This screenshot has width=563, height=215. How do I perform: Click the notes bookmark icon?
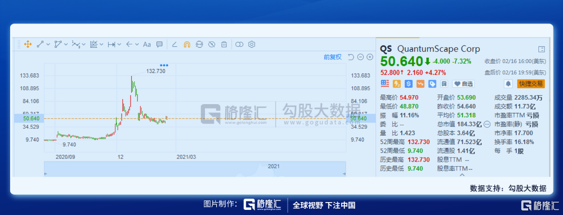click(x=444, y=84)
